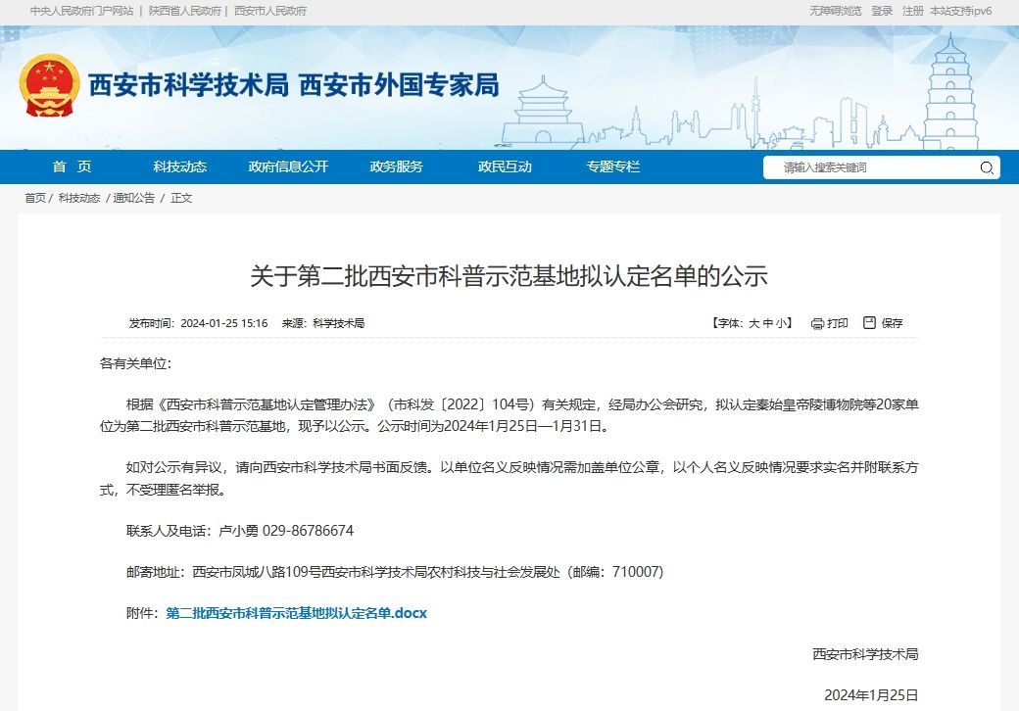
Task: Click the 登录 login link
Action: point(882,11)
